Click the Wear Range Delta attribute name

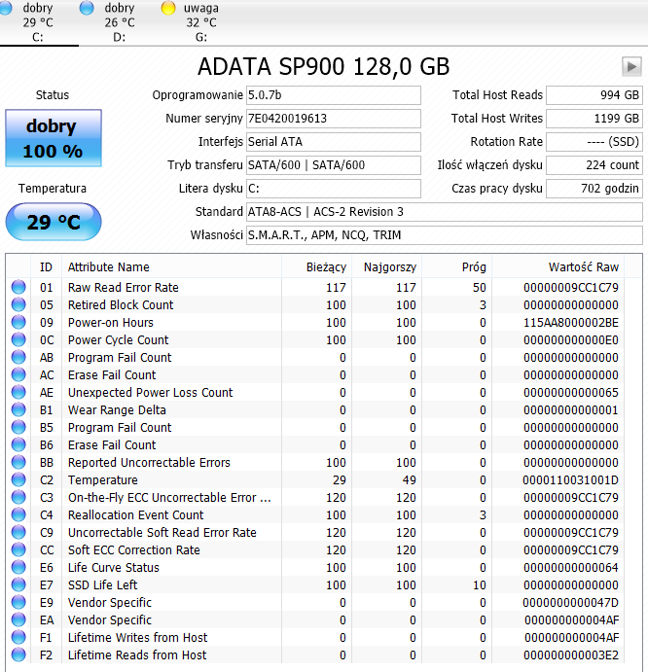[x=117, y=410]
